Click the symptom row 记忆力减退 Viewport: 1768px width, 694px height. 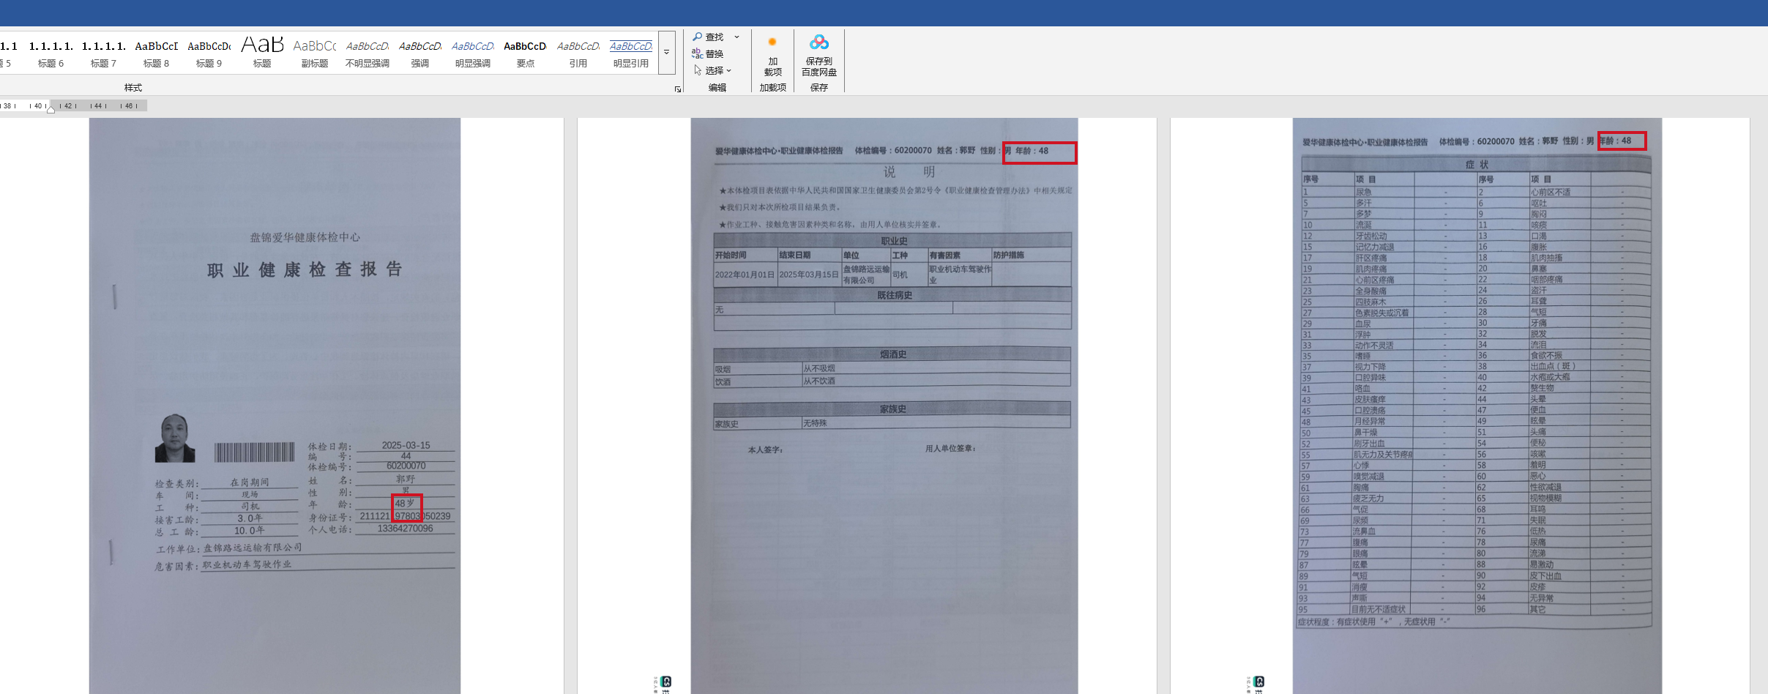click(1374, 247)
